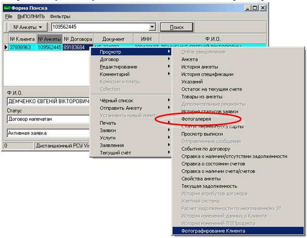Open the Фильтры menu

(60, 17)
